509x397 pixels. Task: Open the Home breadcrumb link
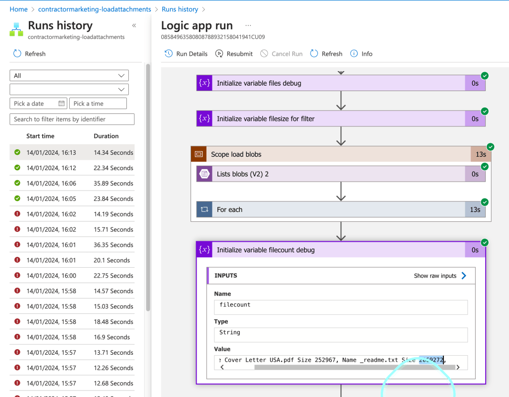click(x=18, y=9)
